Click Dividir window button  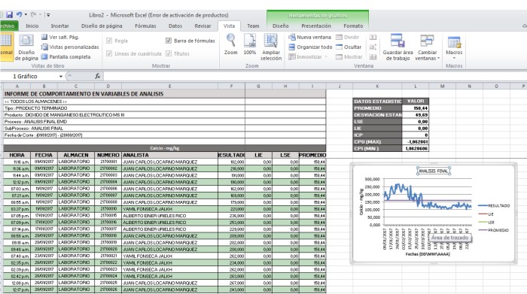[348, 38]
